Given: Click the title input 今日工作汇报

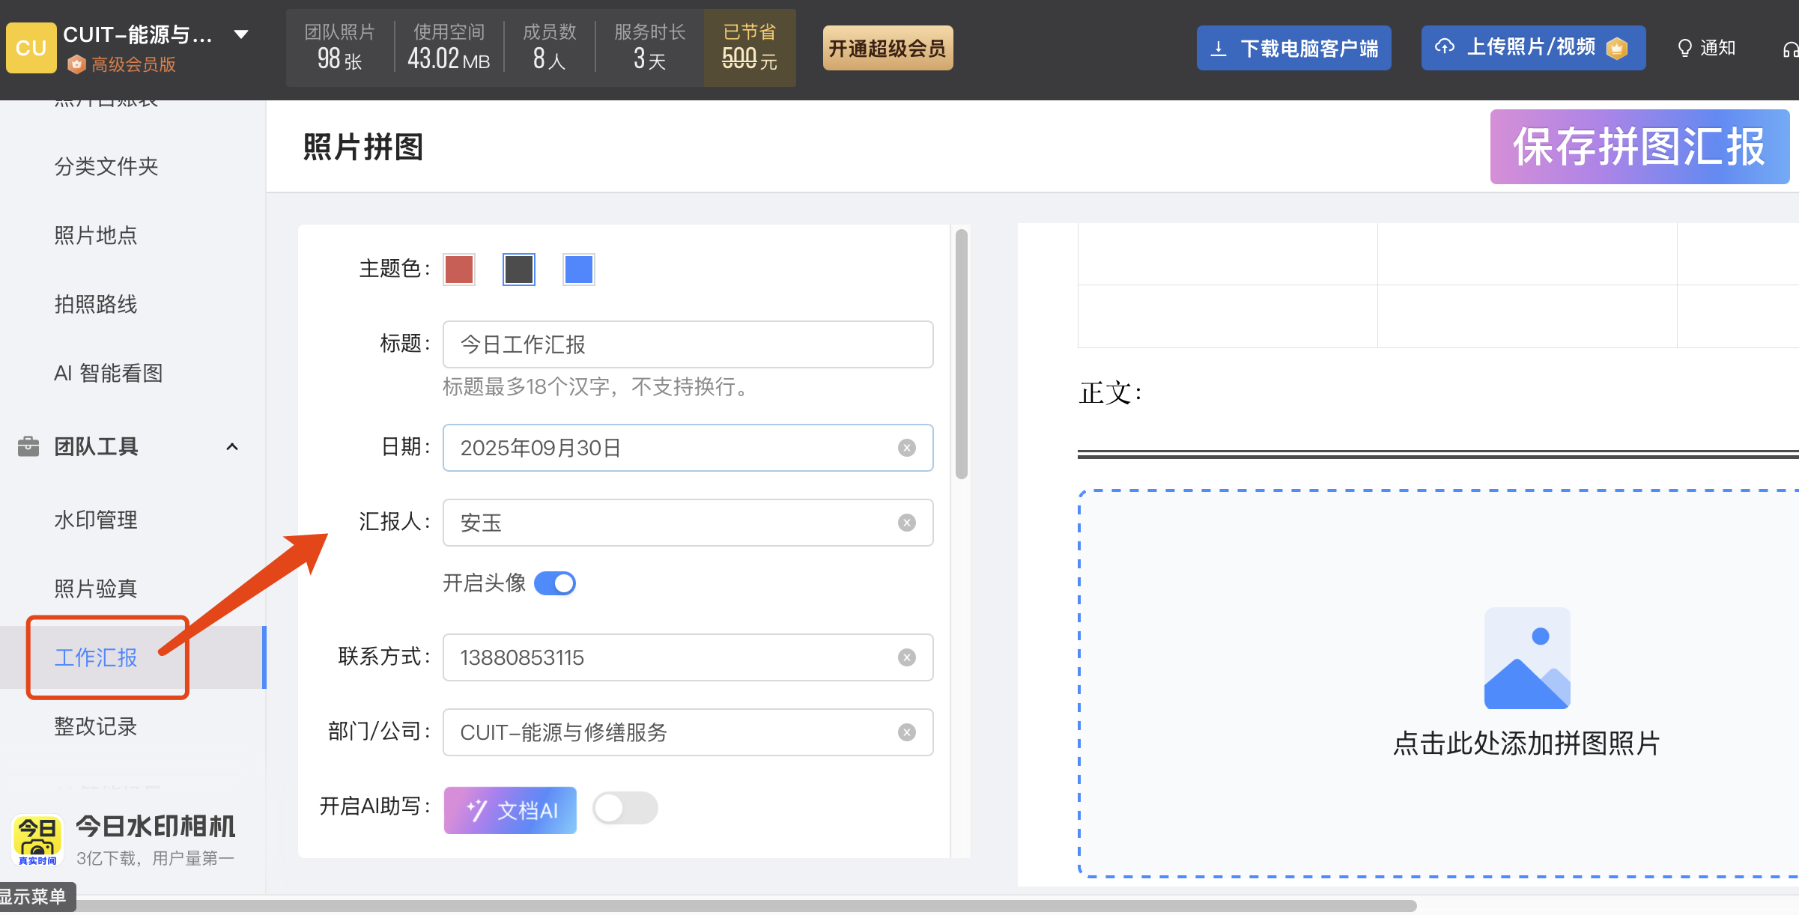Looking at the screenshot, I should coord(687,344).
